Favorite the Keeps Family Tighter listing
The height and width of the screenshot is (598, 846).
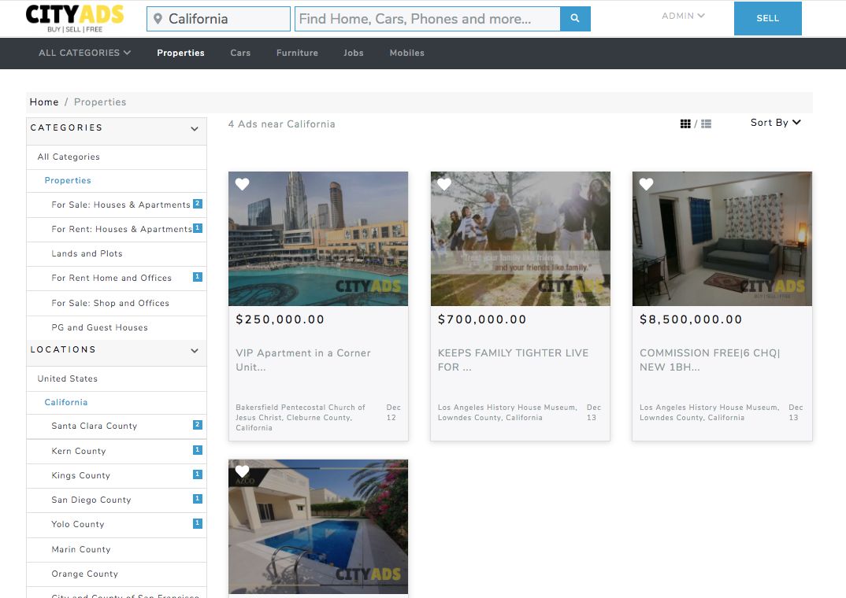[444, 184]
